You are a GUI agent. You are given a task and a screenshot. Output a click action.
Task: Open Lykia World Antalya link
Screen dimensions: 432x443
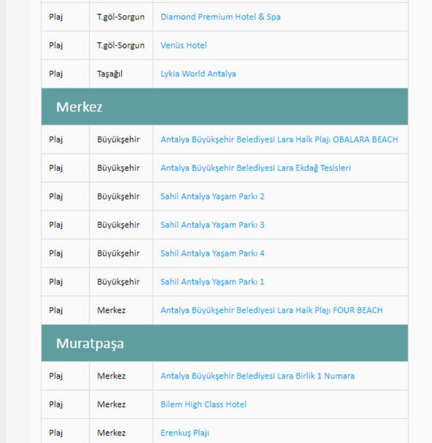(x=198, y=73)
